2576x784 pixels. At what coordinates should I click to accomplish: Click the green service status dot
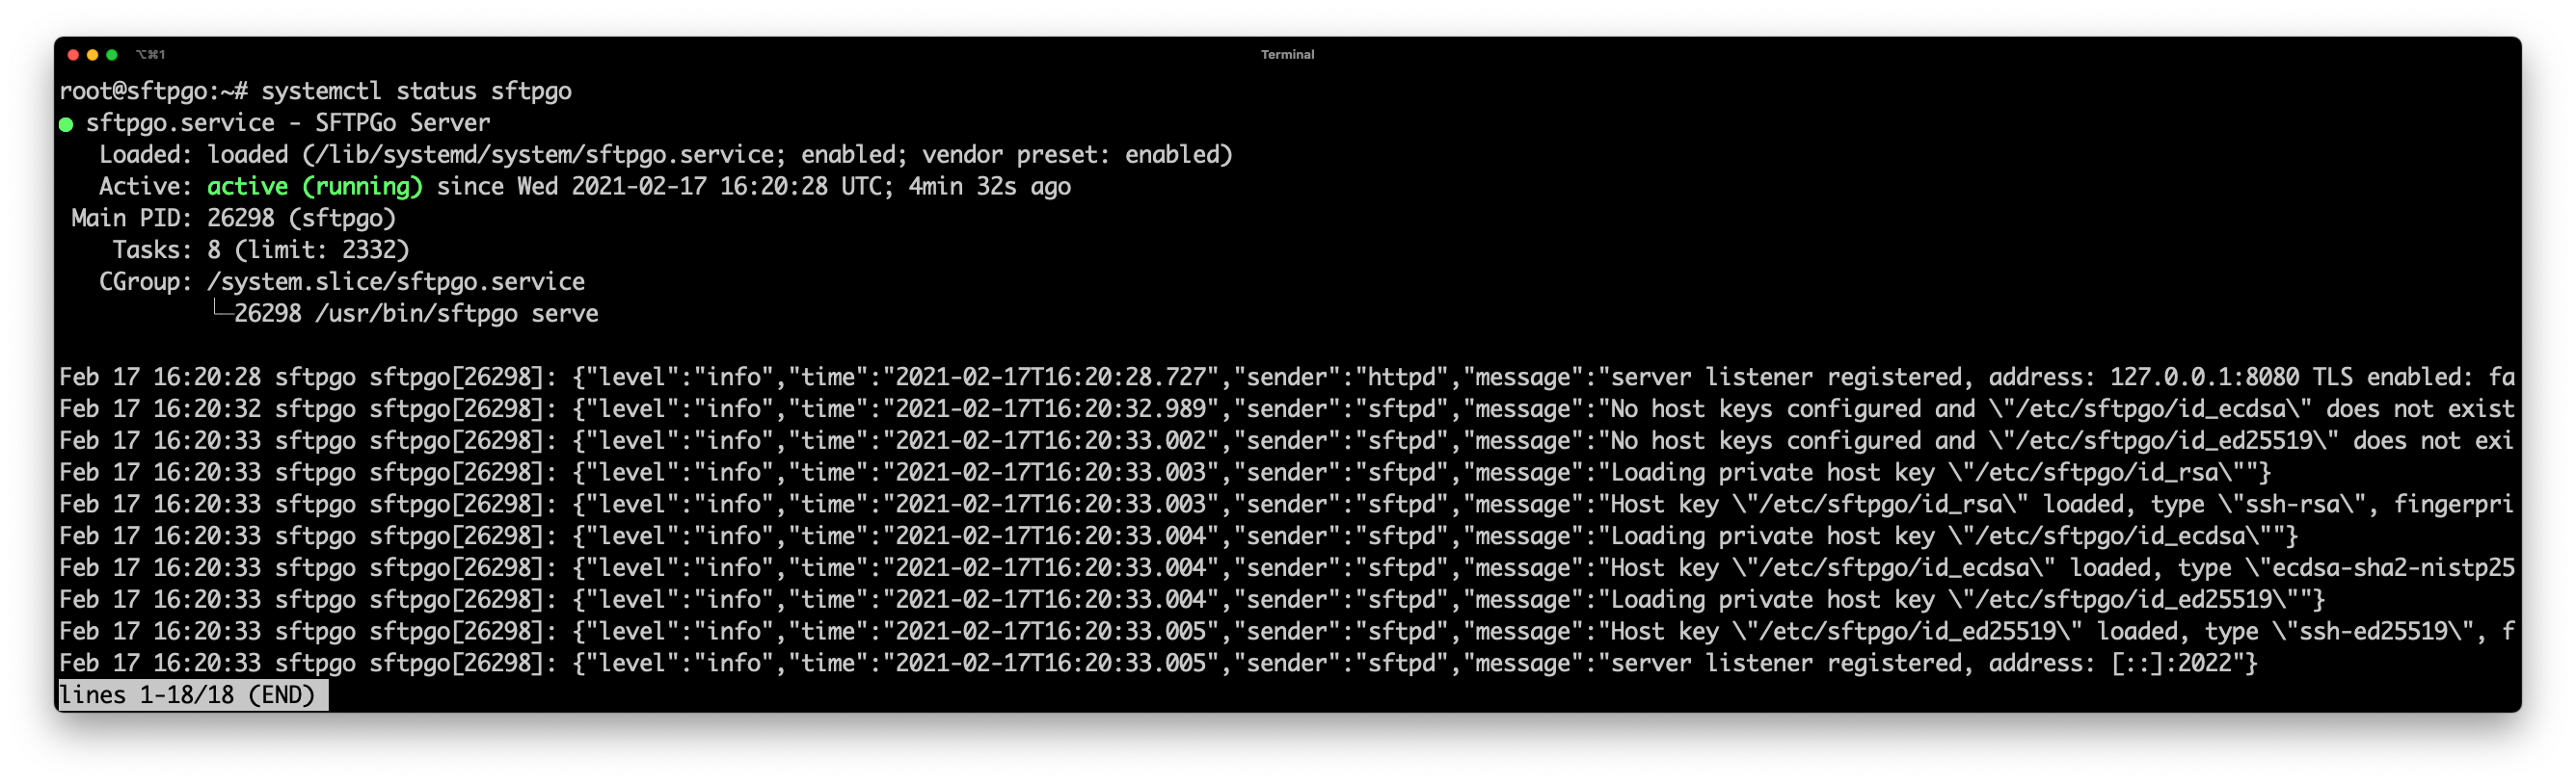pyautogui.click(x=66, y=125)
